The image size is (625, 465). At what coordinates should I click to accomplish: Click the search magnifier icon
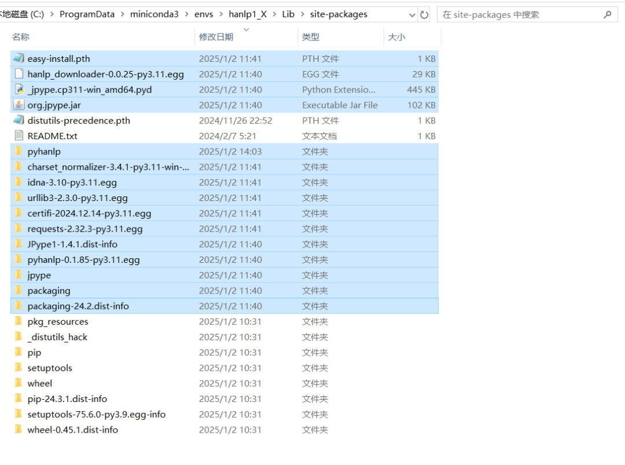(608, 14)
